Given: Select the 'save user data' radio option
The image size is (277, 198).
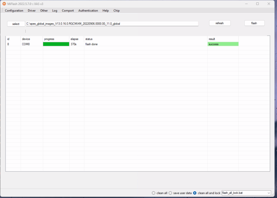Looking at the screenshot, I should pyautogui.click(x=170, y=193).
